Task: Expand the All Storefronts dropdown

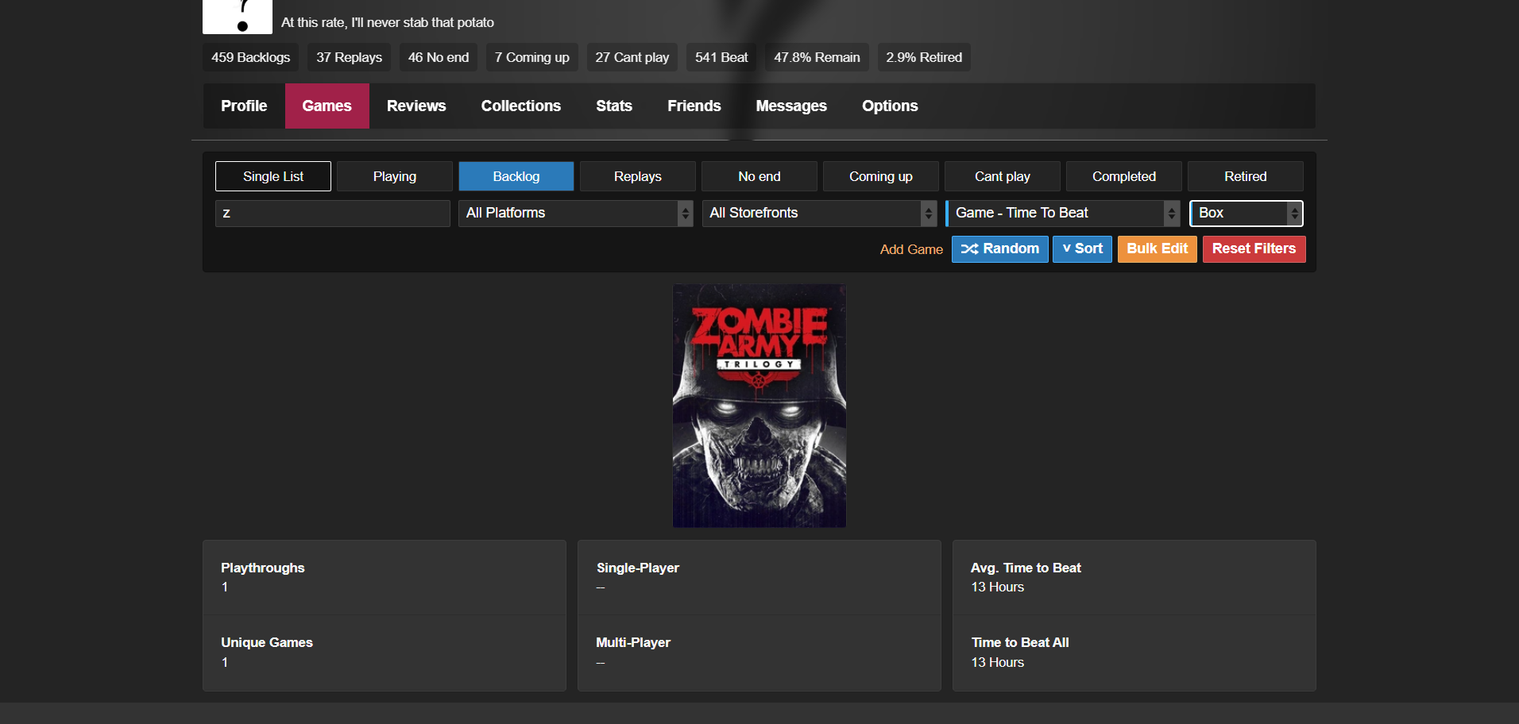Action: tap(818, 213)
